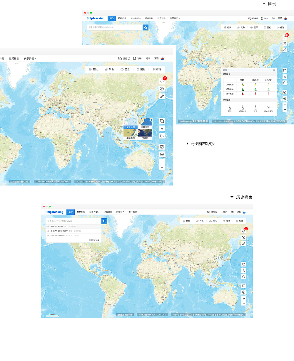Open 气象 toolbar item in chart style window

coord(109,70)
